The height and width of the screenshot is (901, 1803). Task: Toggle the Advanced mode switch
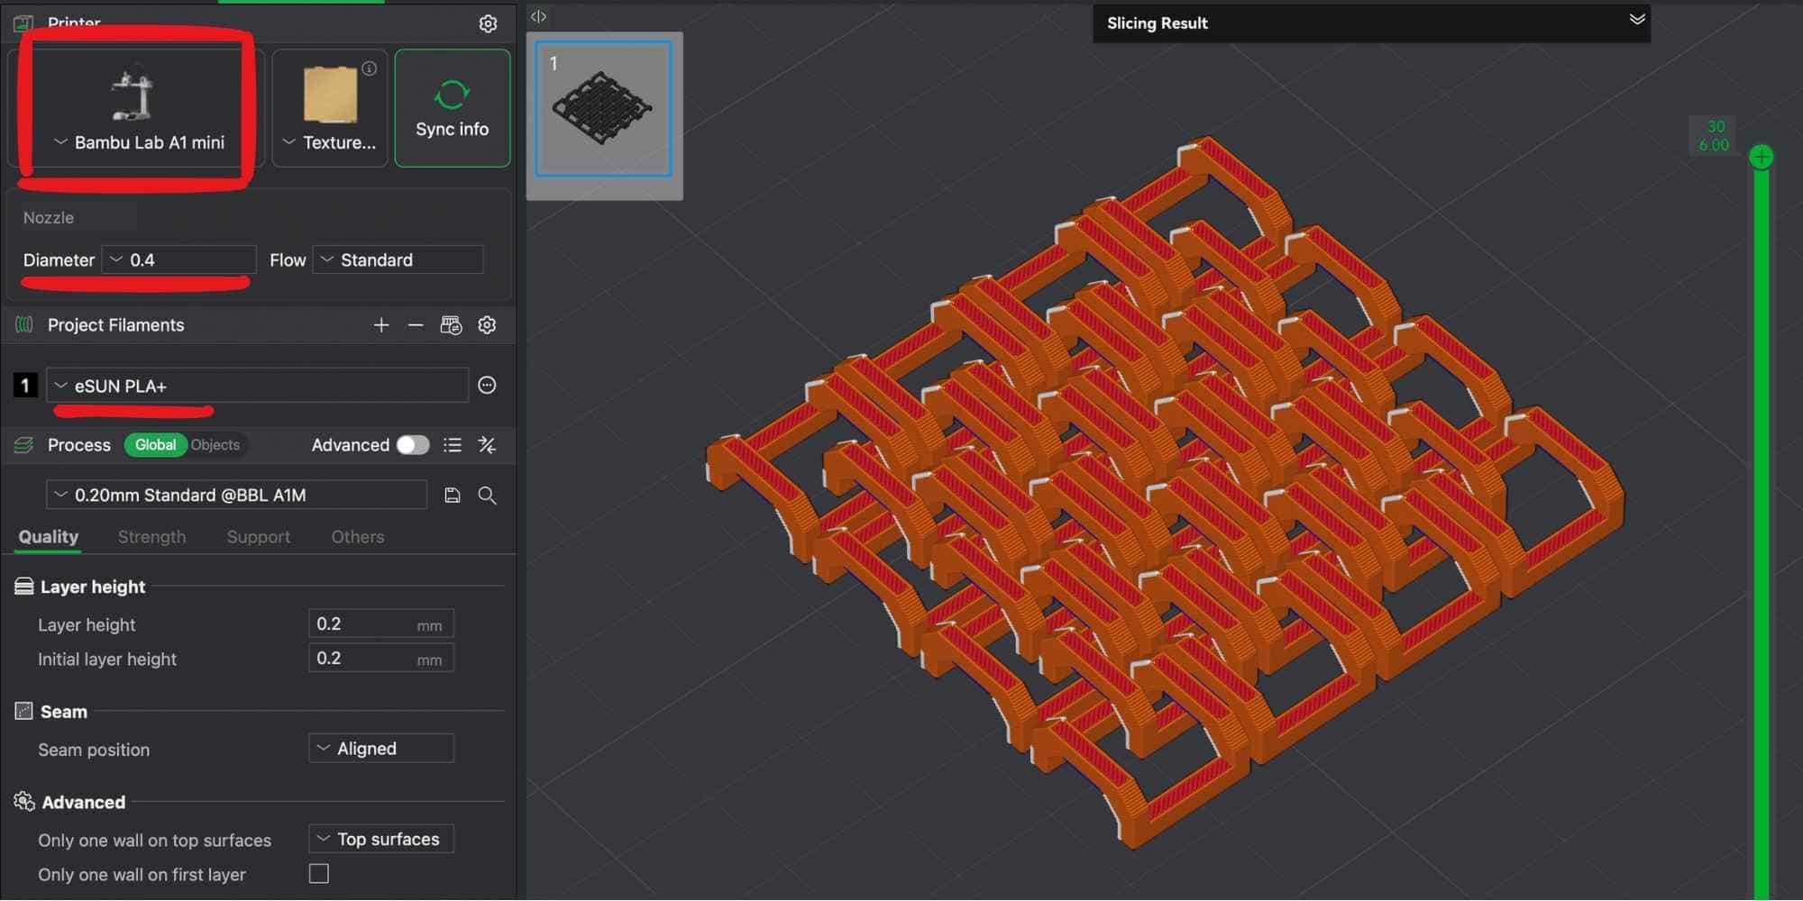[x=413, y=445]
